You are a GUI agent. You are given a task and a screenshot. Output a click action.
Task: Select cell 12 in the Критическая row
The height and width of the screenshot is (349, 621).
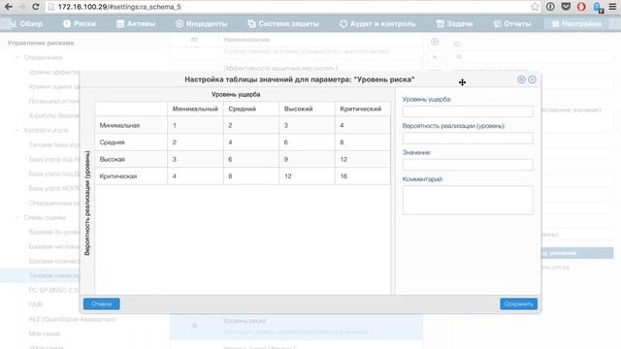point(307,176)
